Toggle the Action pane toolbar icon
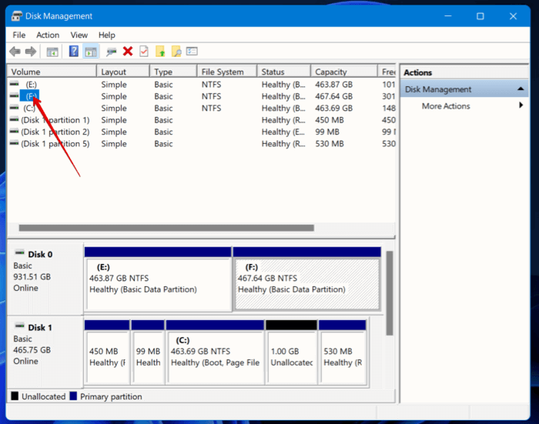This screenshot has width=539, height=424. 91,52
